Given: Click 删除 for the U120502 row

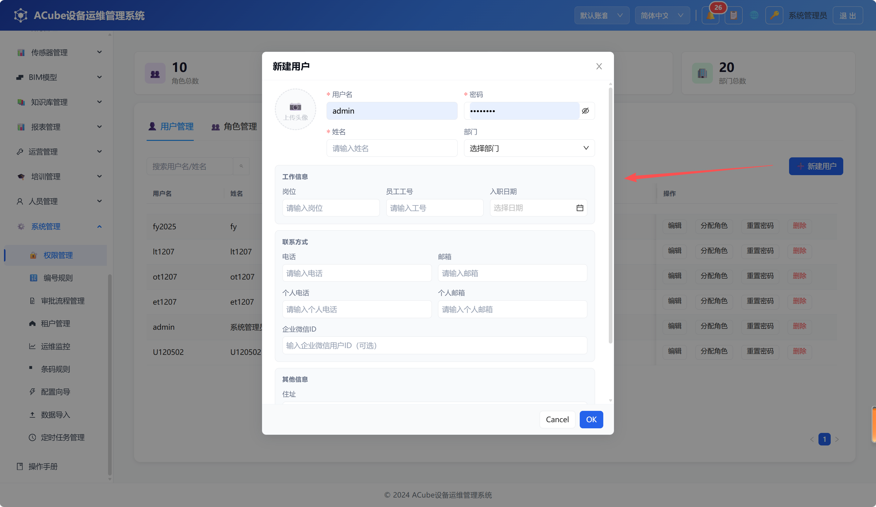Looking at the screenshot, I should pyautogui.click(x=799, y=351).
